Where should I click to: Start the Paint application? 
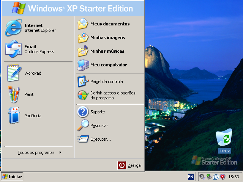pos(28,94)
